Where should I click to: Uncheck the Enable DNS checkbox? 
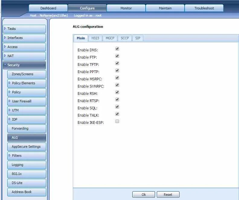(117, 49)
